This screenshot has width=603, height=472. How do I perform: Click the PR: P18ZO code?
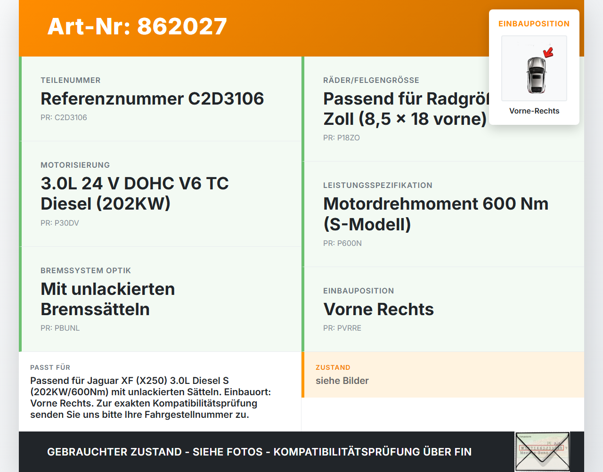(x=342, y=138)
